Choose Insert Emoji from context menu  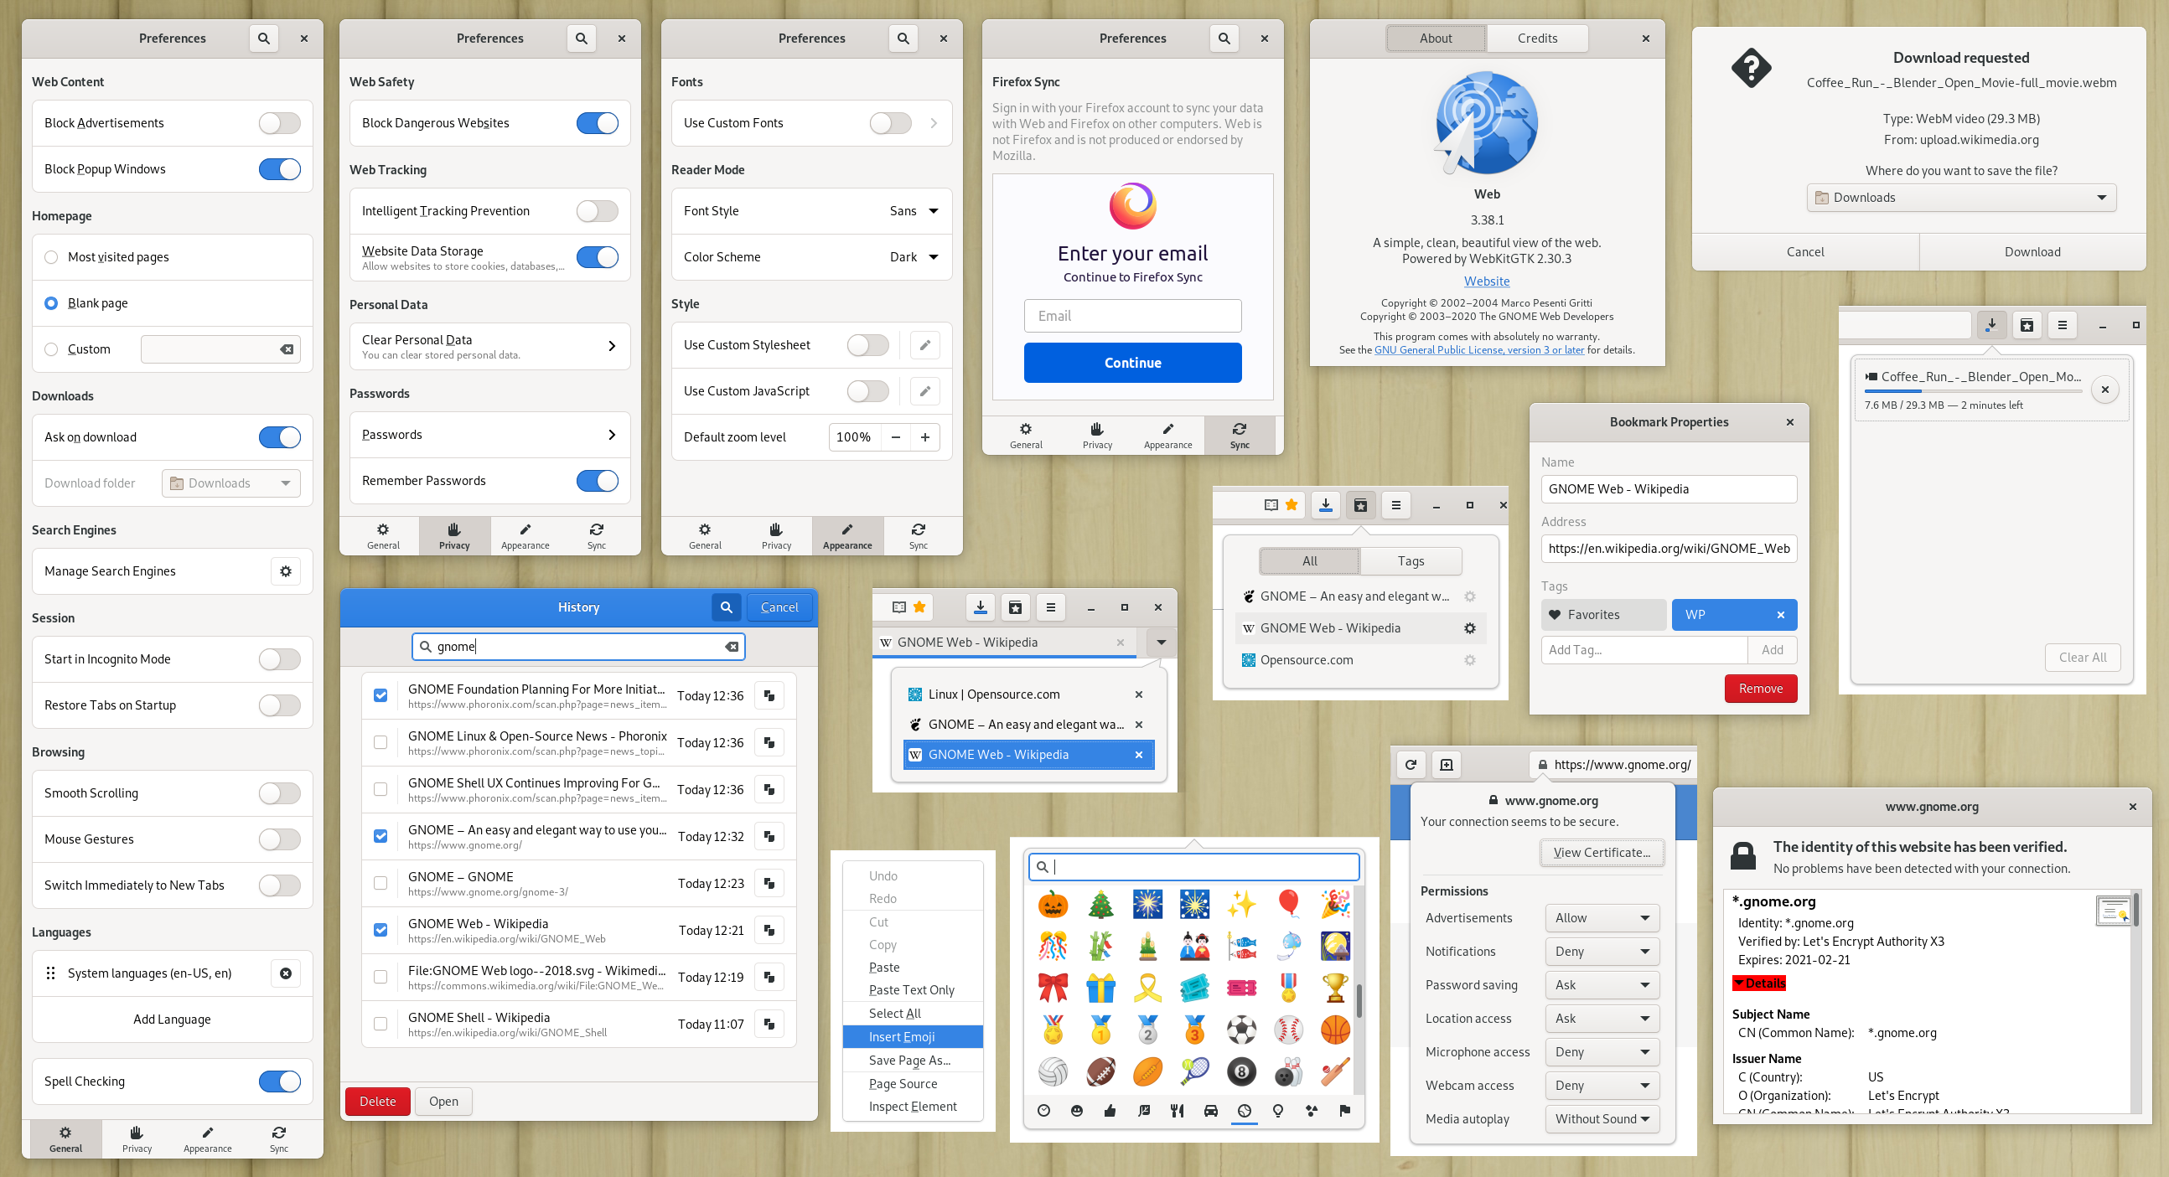click(913, 1036)
